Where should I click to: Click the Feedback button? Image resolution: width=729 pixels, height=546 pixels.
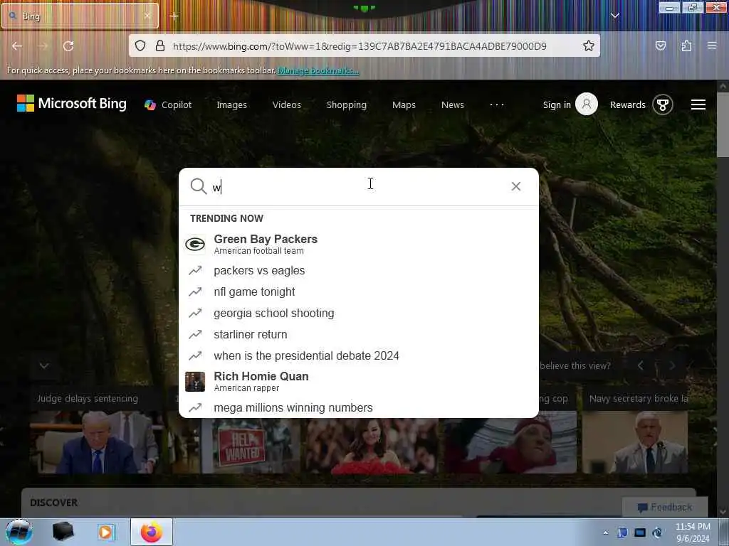coord(665,507)
